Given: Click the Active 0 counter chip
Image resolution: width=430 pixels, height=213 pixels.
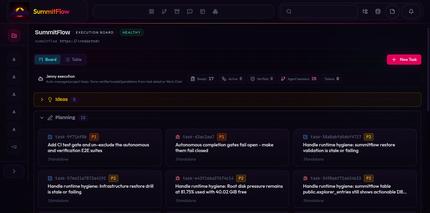Looking at the screenshot, I should click(x=232, y=79).
